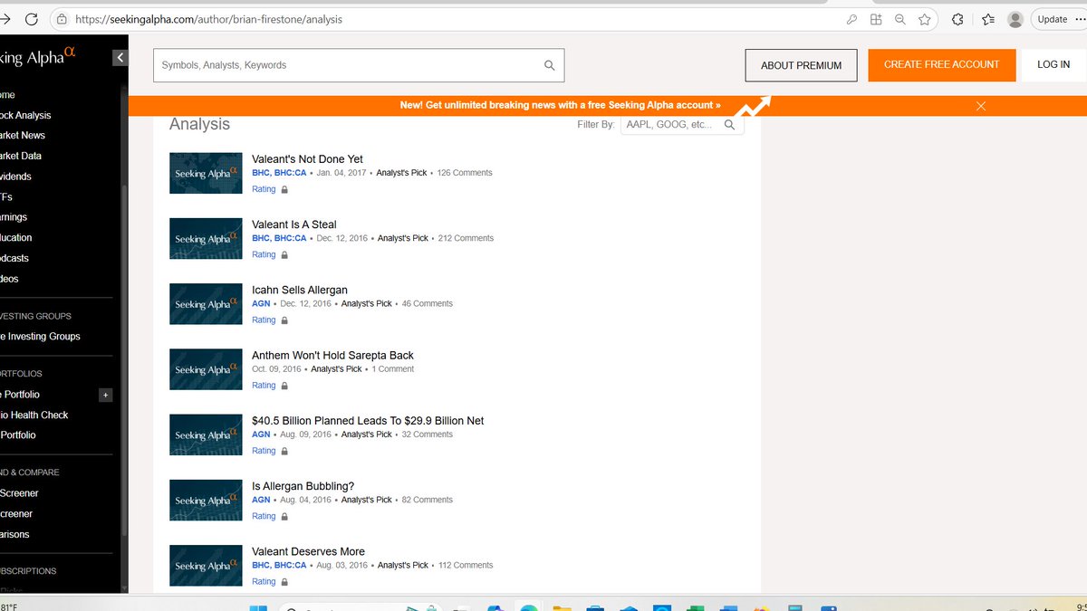The width and height of the screenshot is (1087, 611).
Task: Click the lock icon for Valeant Deserves More
Action: pos(284,582)
